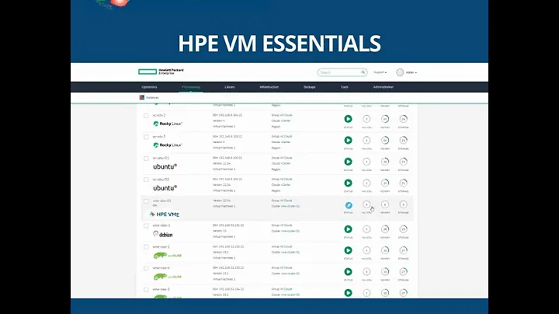Expand the Admin user dropdown
This screenshot has height=314, width=559.
411,72
